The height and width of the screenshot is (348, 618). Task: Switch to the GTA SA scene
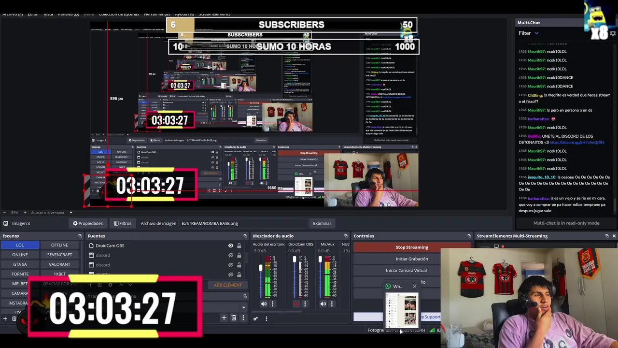pos(20,264)
